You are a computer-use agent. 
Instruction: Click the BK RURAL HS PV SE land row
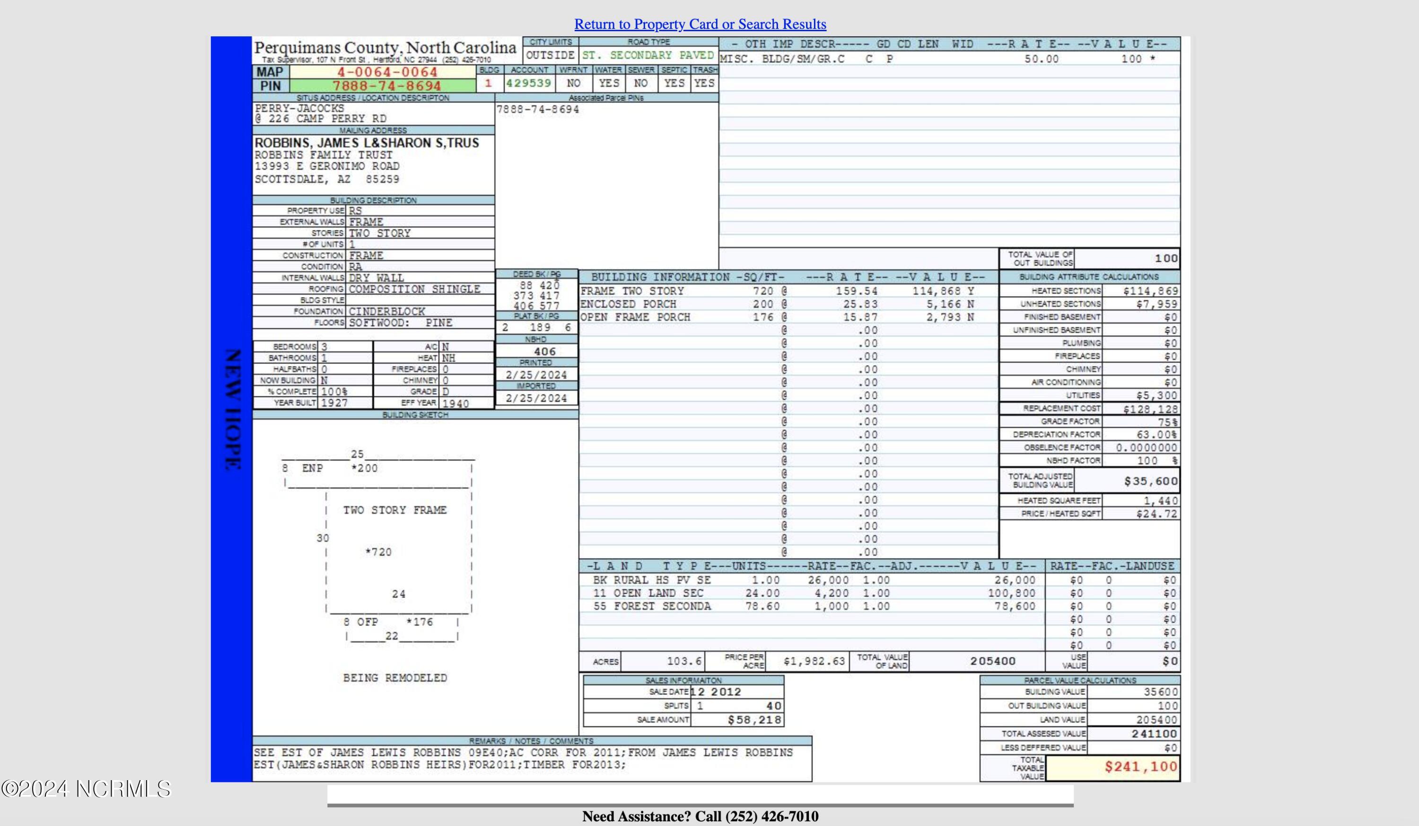(x=812, y=580)
